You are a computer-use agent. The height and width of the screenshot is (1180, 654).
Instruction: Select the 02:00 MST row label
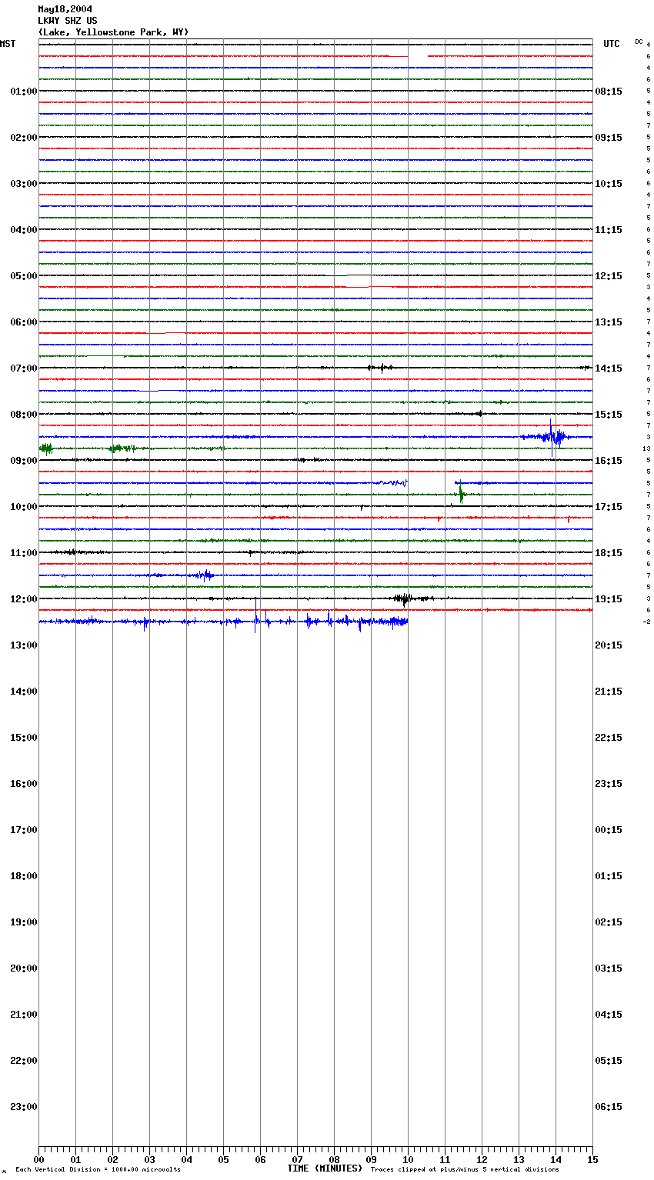24,138
